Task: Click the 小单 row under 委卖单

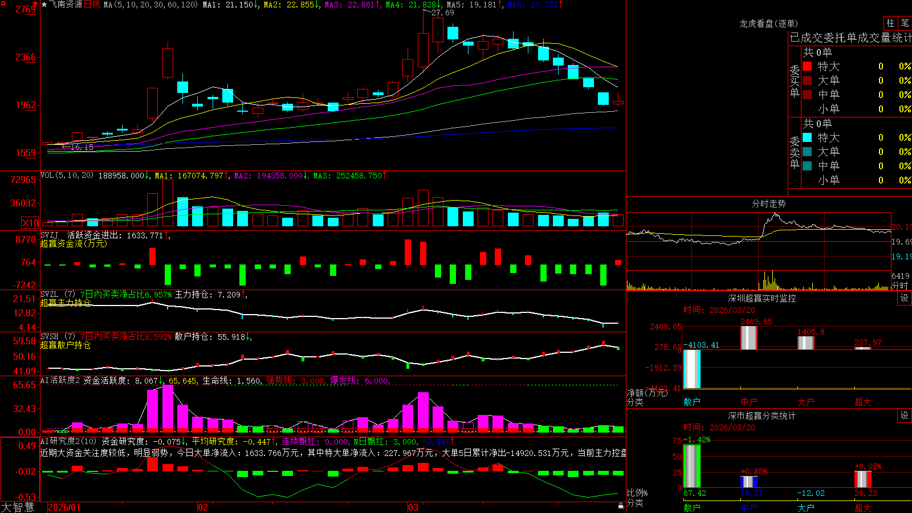Action: pyautogui.click(x=857, y=180)
